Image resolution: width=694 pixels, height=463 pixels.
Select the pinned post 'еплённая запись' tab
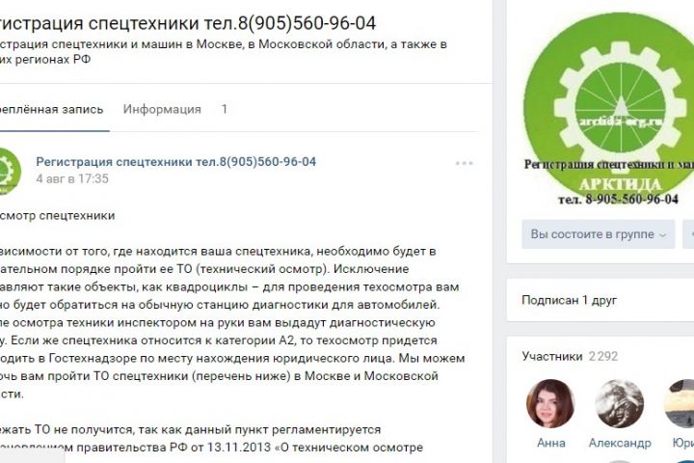pyautogui.click(x=52, y=109)
